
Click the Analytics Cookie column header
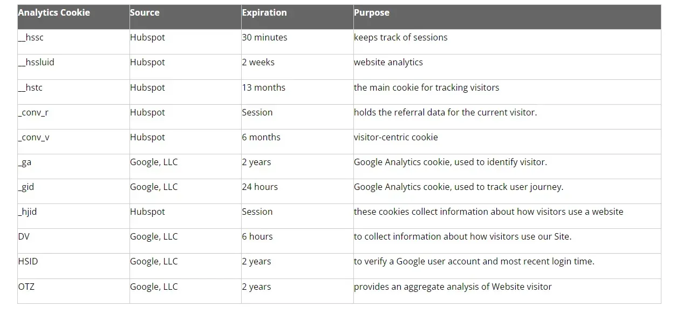point(73,17)
